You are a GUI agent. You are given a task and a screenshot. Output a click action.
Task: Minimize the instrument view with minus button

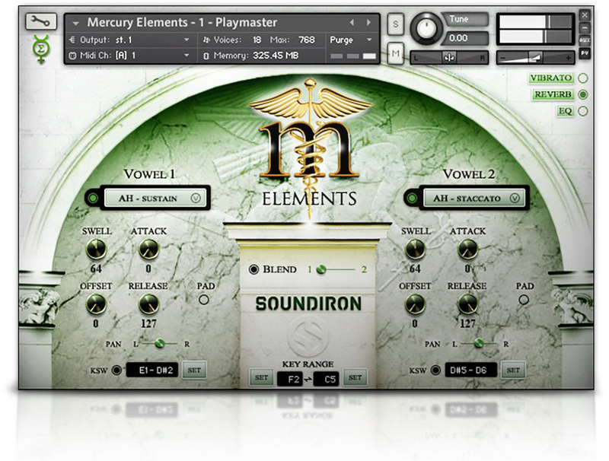click(585, 28)
